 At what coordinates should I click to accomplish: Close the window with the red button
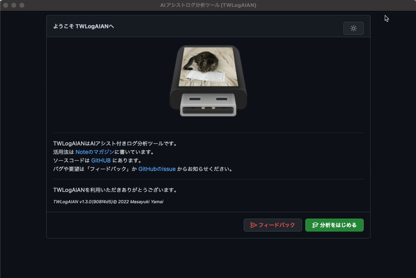coord(6,5)
